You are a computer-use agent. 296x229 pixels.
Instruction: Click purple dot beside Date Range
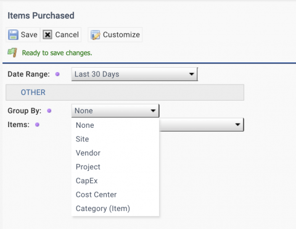[x=57, y=74]
